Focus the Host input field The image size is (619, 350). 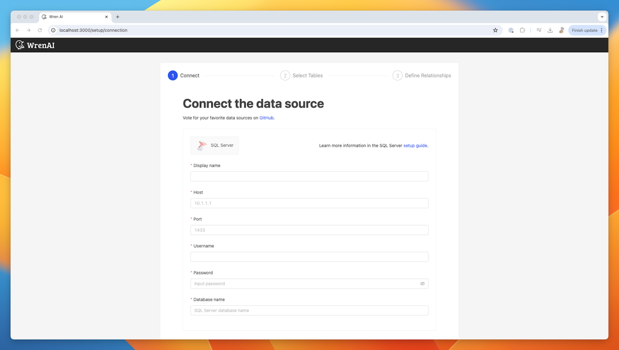pos(309,203)
